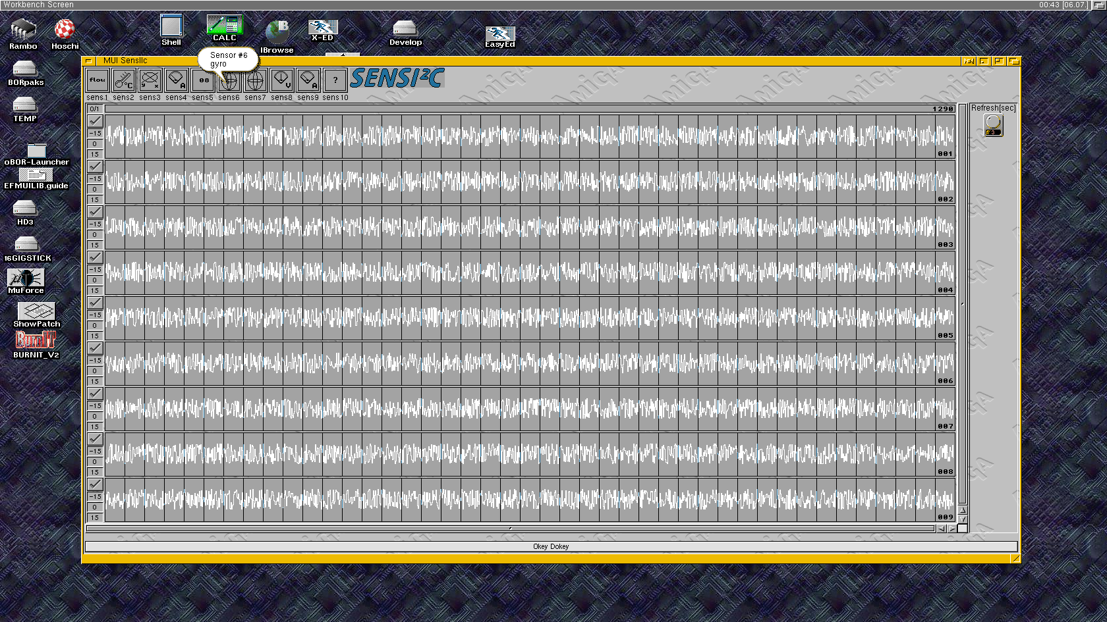
Task: Click the up arrow of vertical scrollbar
Action: click(963, 510)
